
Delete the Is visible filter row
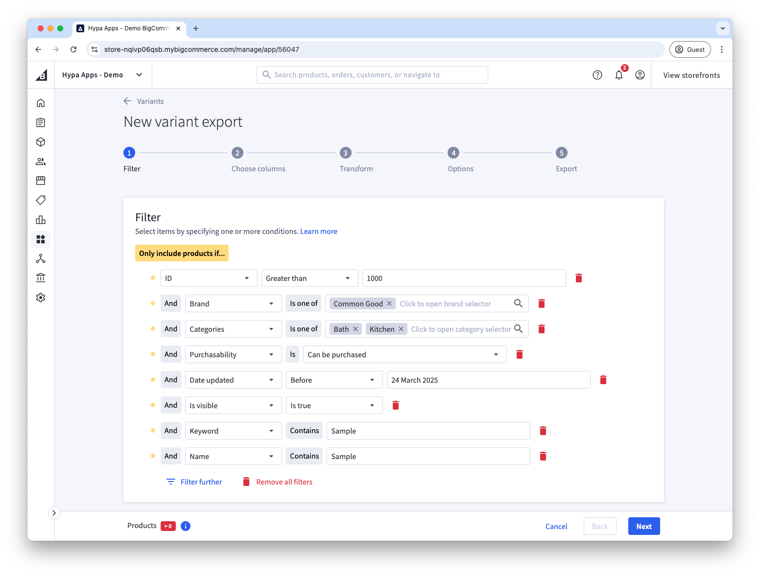[395, 405]
